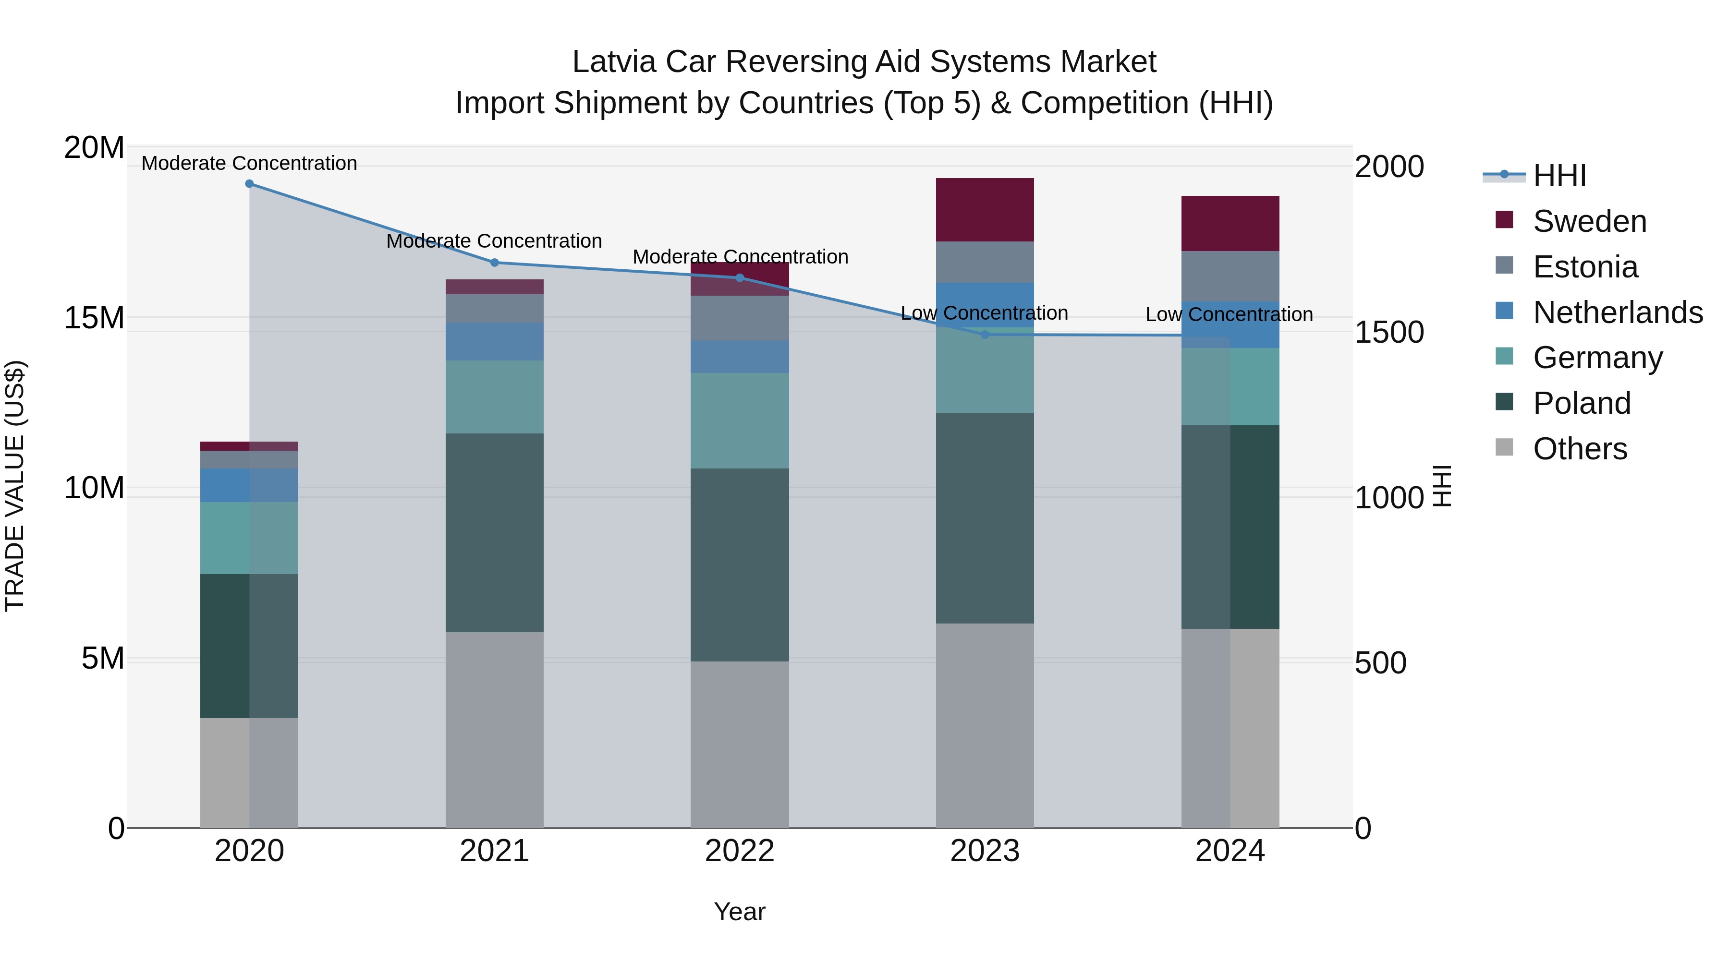Click the Import Shipment by Countries subtitle line
This screenshot has width=1729, height=972.
pos(864,104)
